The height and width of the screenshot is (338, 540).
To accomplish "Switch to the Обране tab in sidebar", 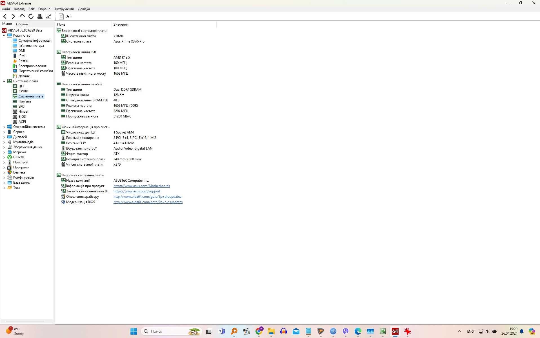I will [x=22, y=24].
